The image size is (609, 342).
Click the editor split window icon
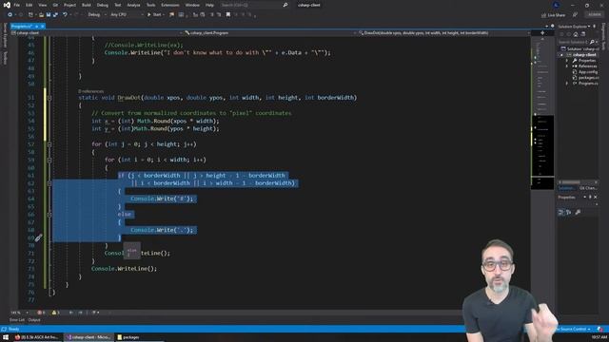point(542,33)
